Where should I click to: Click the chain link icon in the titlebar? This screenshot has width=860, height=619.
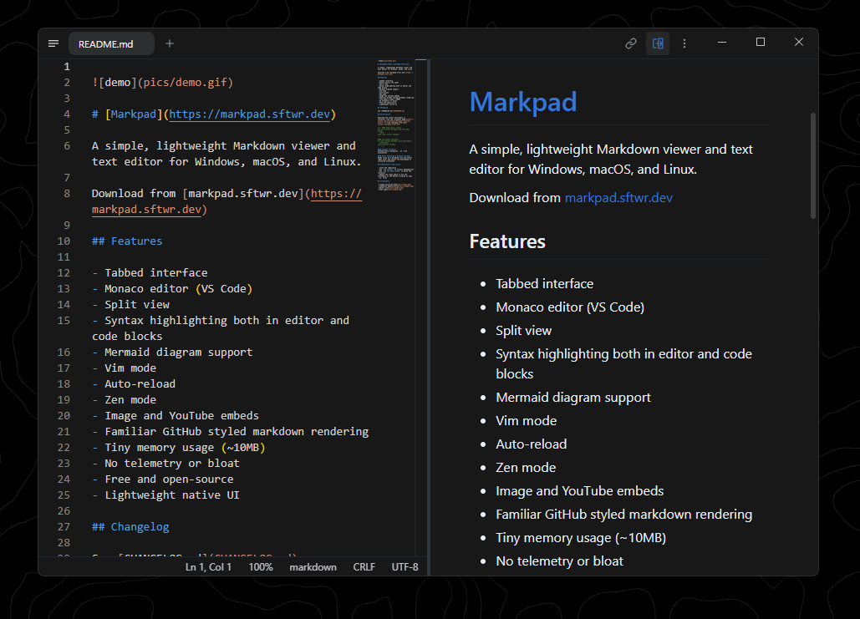coord(631,43)
